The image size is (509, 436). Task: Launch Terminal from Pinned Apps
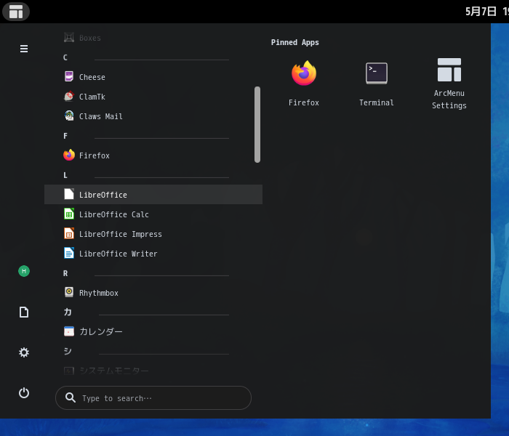(x=377, y=84)
